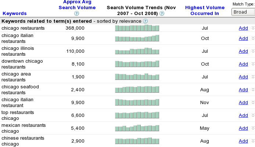Add 'chicago illinois restaurants' keyword
This screenshot has height=147, width=255.
pos(243,51)
